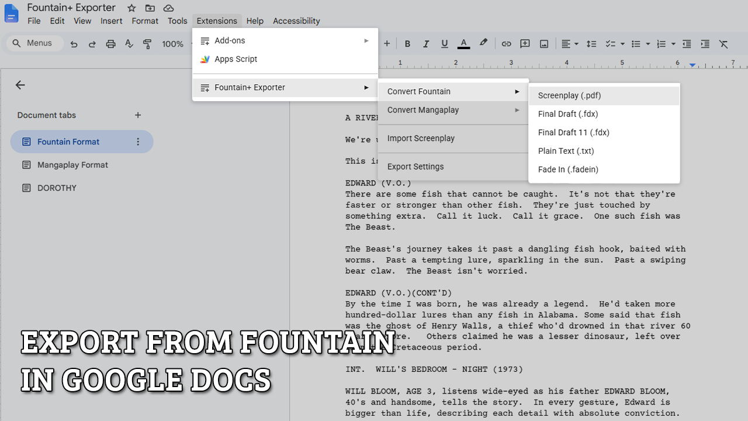Export as Final Draft (.fdx)
This screenshot has height=421, width=748.
coord(604,114)
